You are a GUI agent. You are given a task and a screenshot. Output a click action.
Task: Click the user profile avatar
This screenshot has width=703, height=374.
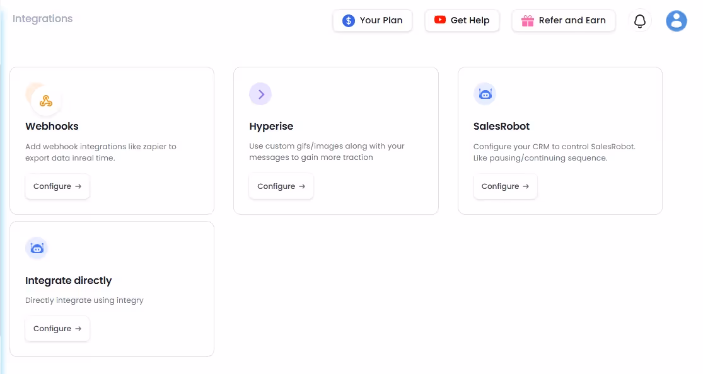pyautogui.click(x=676, y=21)
